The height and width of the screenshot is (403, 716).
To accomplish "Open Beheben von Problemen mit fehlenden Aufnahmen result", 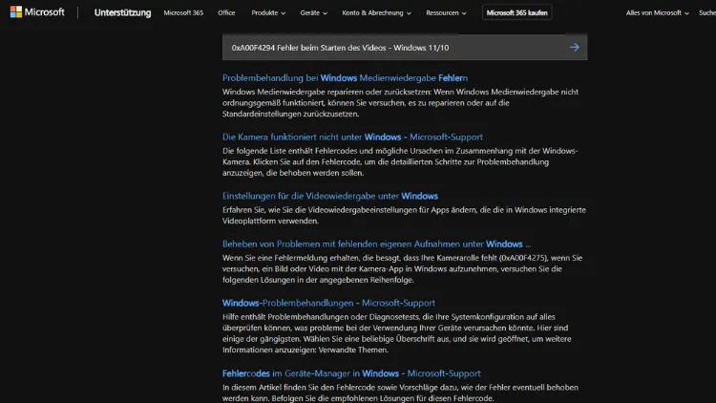I will coord(377,244).
